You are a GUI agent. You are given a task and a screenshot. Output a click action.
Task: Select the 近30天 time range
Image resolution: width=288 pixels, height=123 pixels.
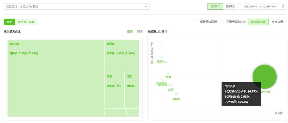tap(215, 6)
